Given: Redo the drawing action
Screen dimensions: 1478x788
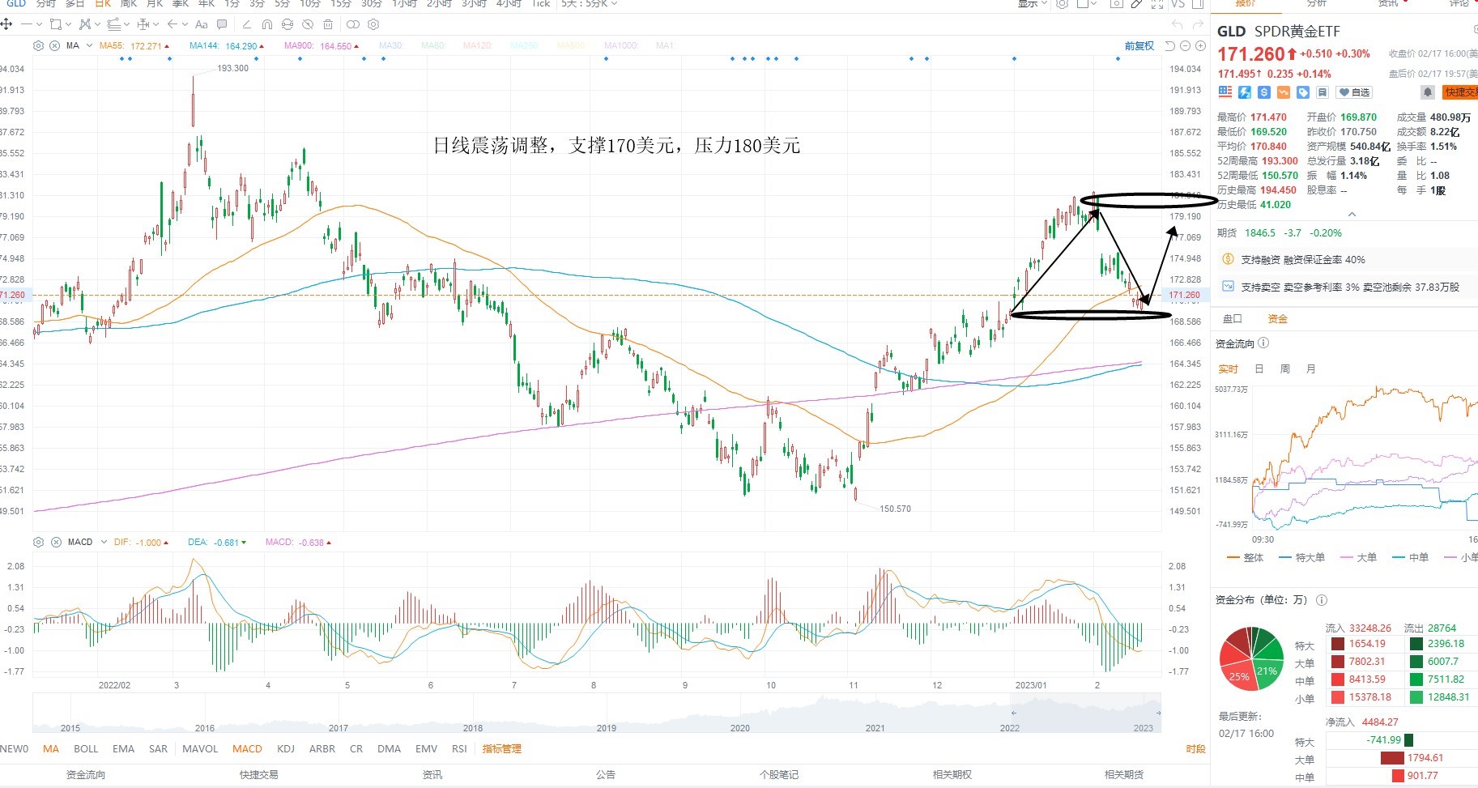Looking at the screenshot, I should tap(1198, 24).
